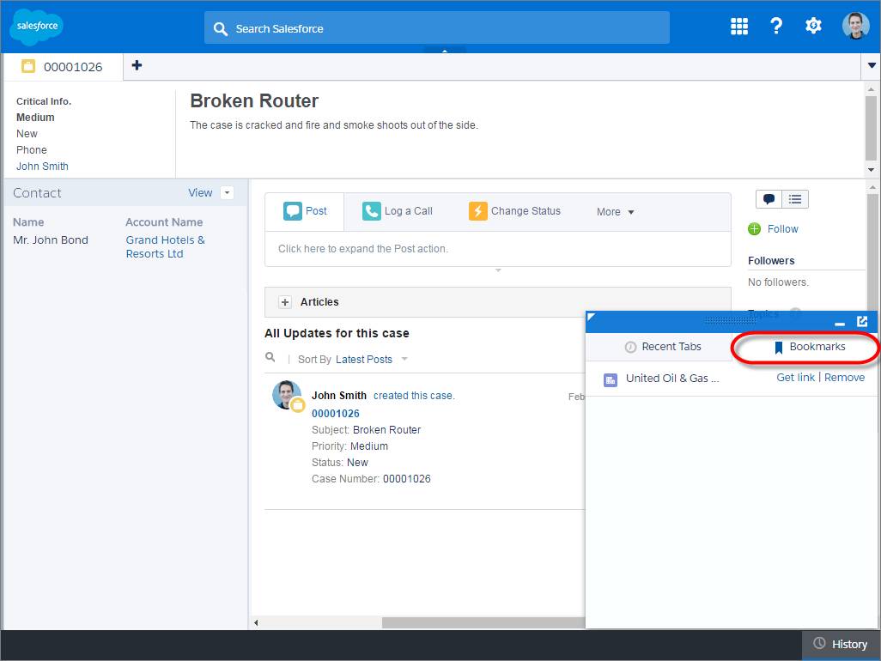The width and height of the screenshot is (881, 661).
Task: Minimize the History widget panel
Action: (x=840, y=324)
